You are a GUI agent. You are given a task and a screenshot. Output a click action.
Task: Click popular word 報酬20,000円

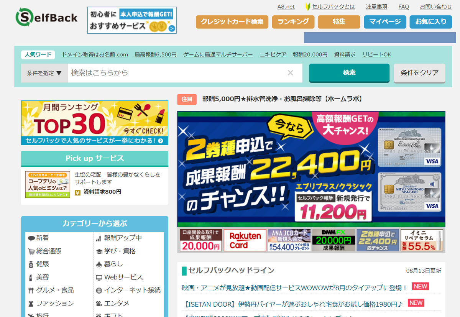(310, 55)
